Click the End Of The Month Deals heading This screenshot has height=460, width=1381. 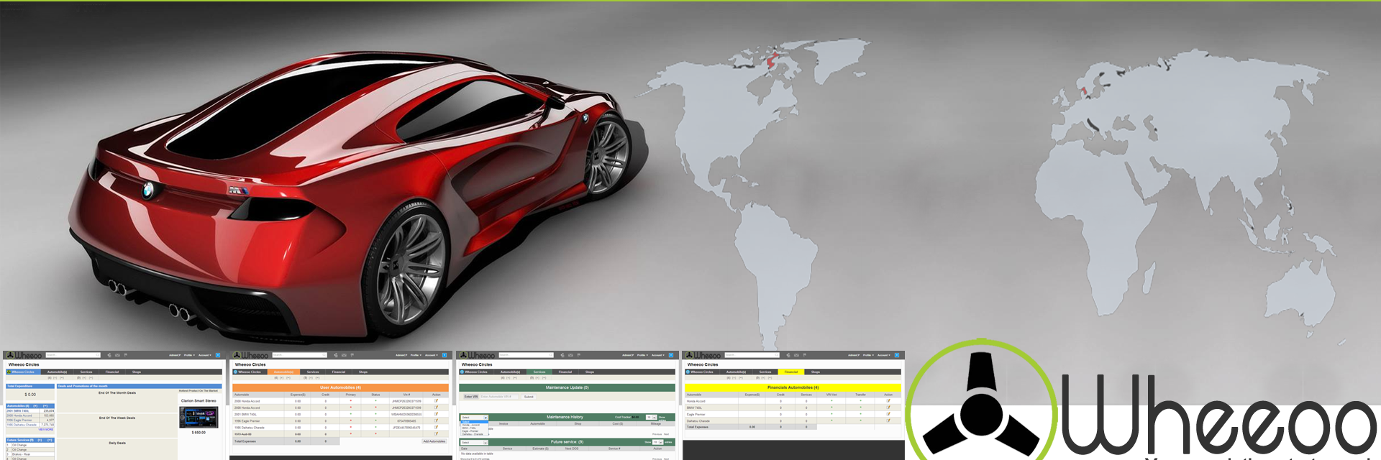[x=117, y=393]
